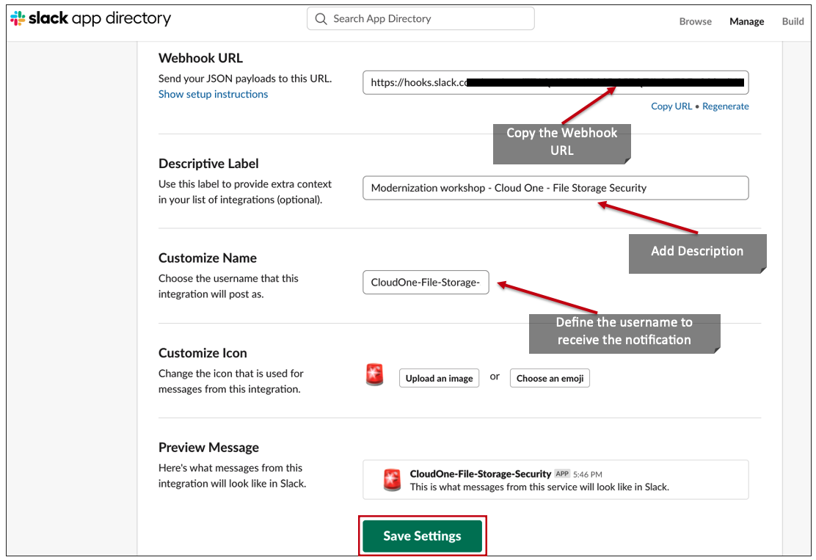The height and width of the screenshot is (560, 816).
Task: Open the Browse tab
Action: coord(695,21)
